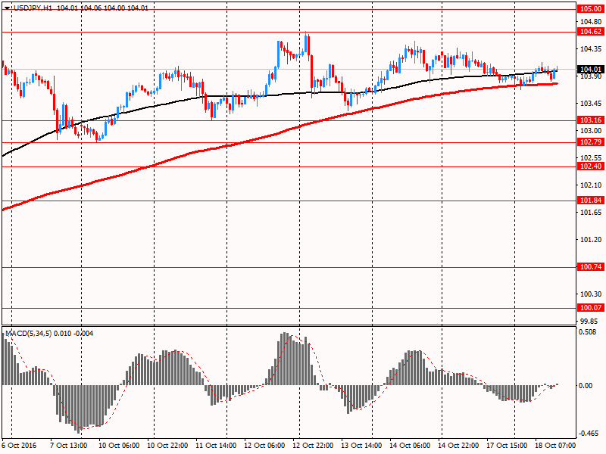Click the 18 Oct 07:00 time label
606x454 pixels.
coord(555,445)
